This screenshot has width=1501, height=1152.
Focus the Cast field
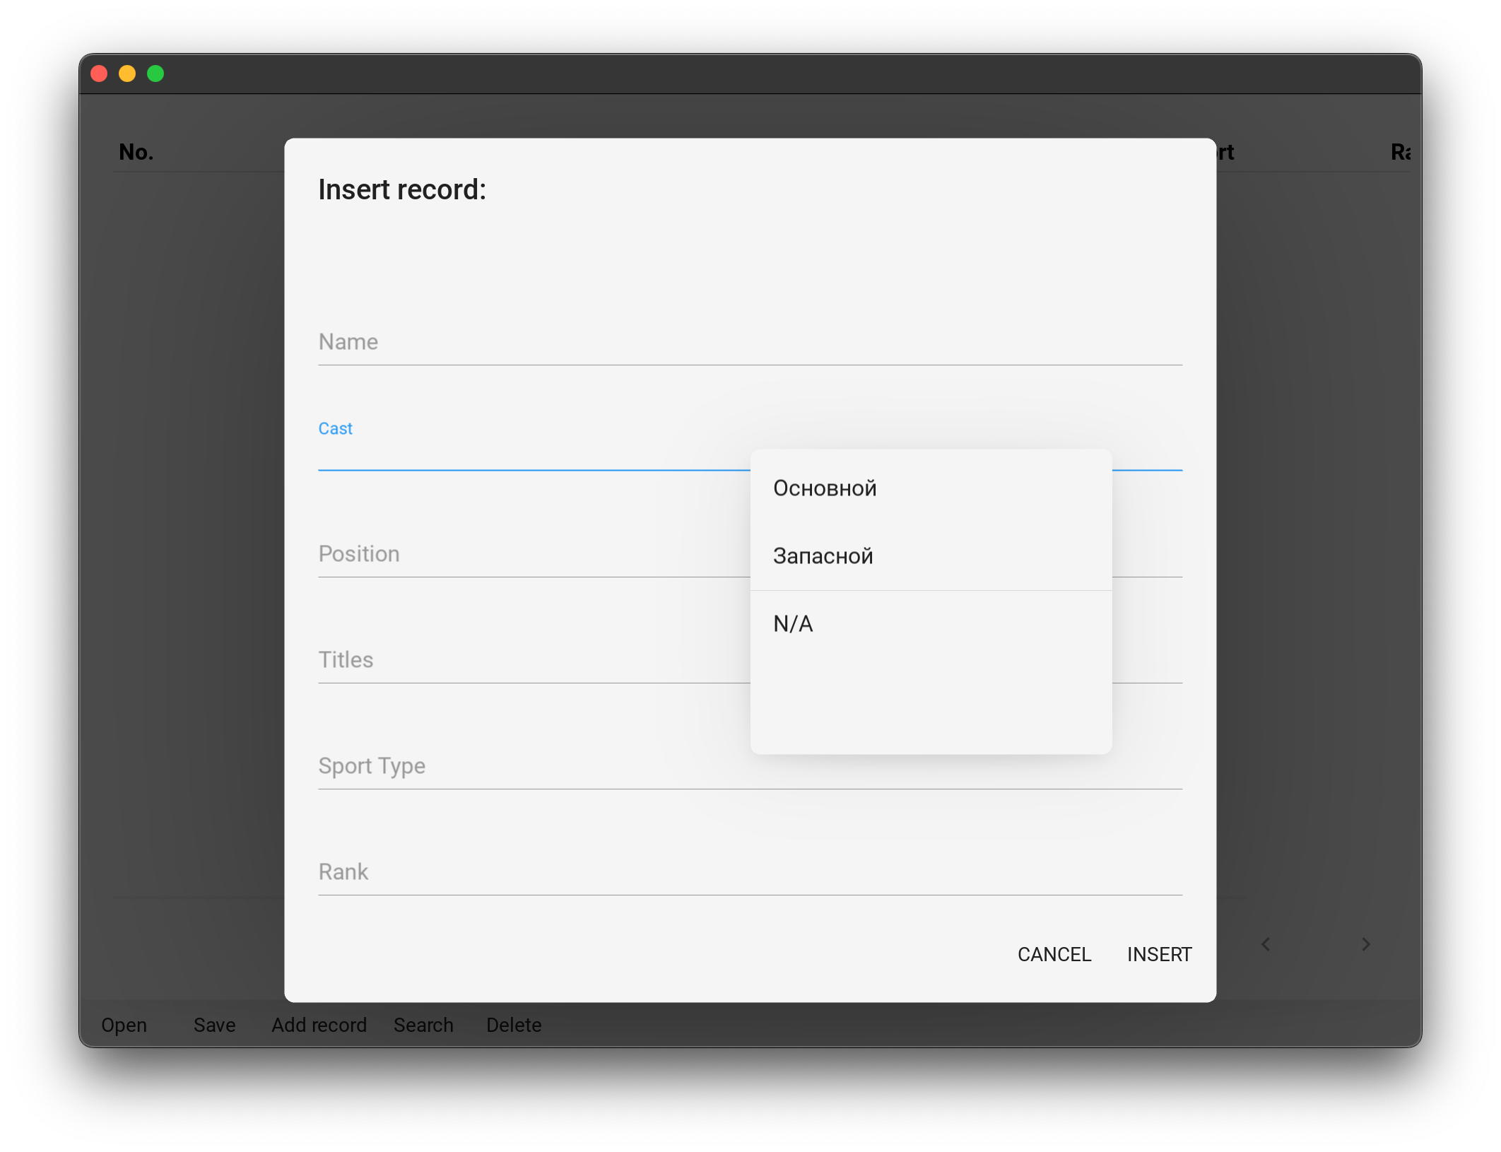tap(530, 452)
